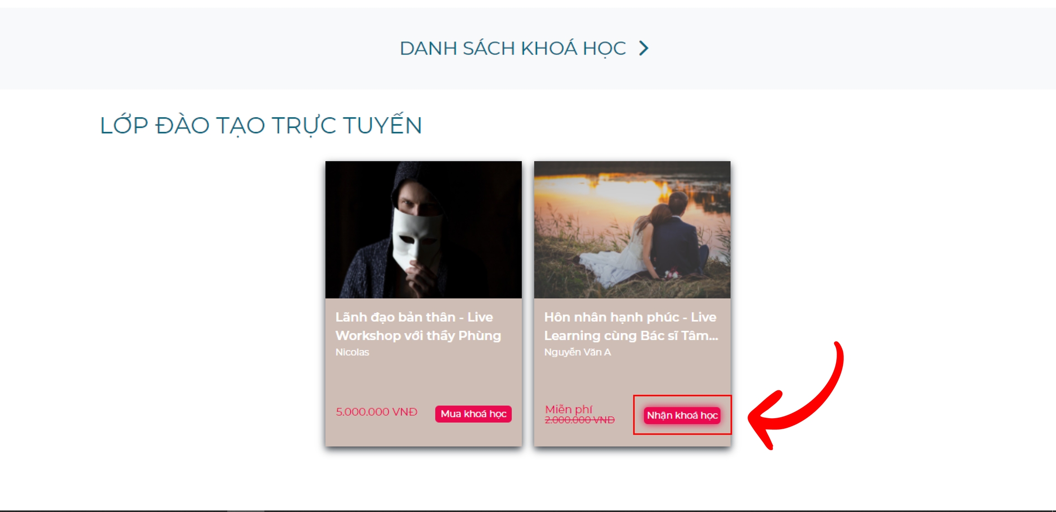Open the DANH SÁCH KHOÁ HỌC link
The image size is (1056, 512).
513,49
